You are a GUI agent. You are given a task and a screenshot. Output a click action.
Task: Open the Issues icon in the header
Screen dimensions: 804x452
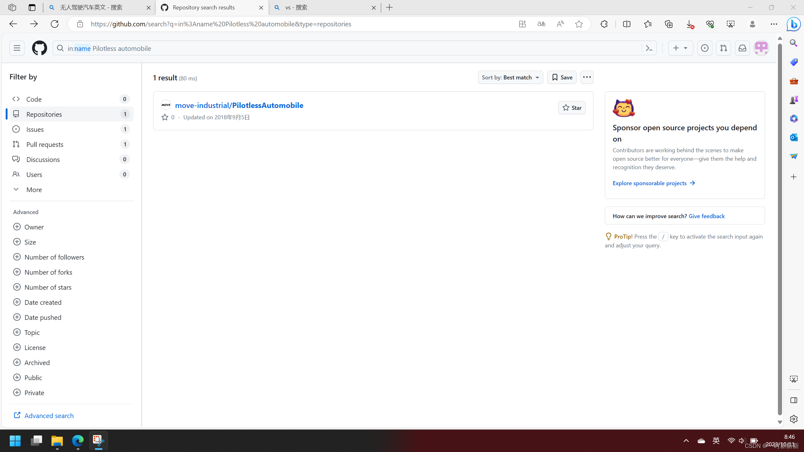pos(704,48)
